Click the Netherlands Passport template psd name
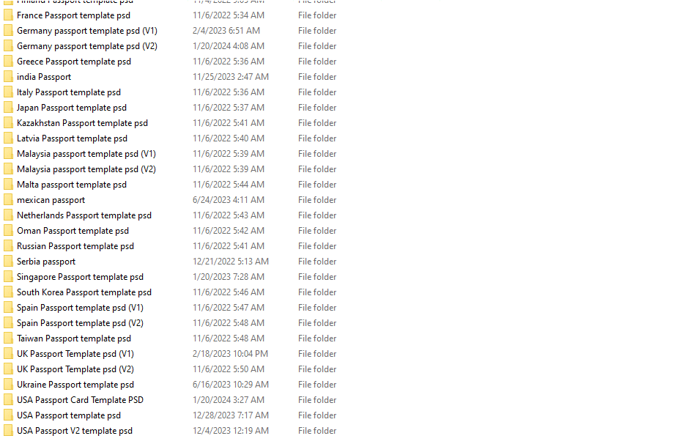 (x=84, y=215)
